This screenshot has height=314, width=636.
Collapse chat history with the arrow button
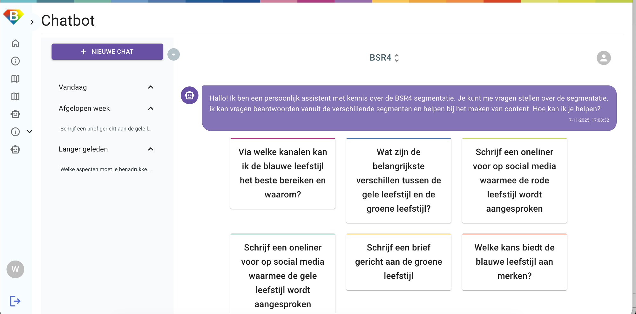tap(173, 54)
